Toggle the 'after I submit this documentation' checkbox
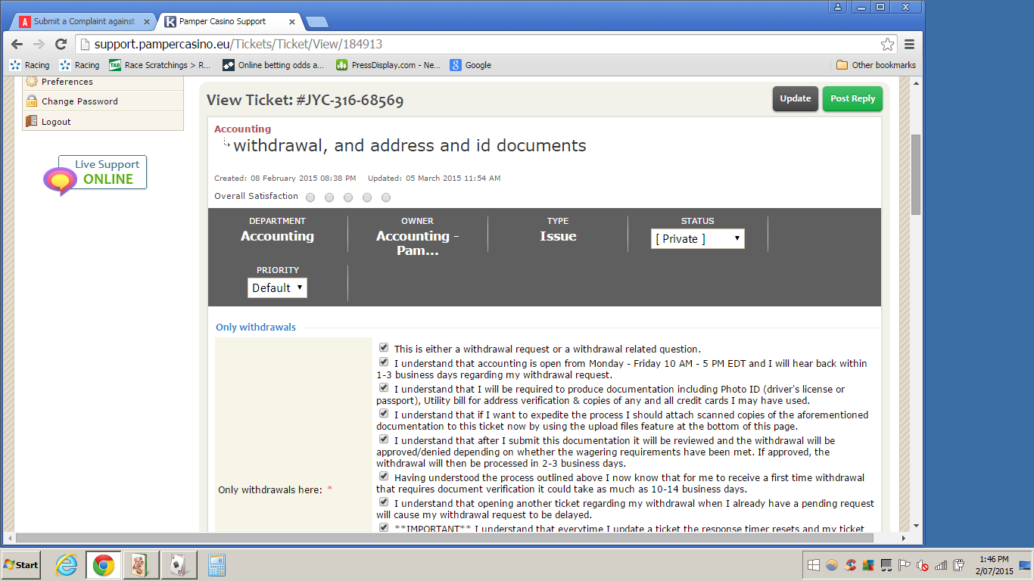This screenshot has width=1034, height=581. coord(384,440)
